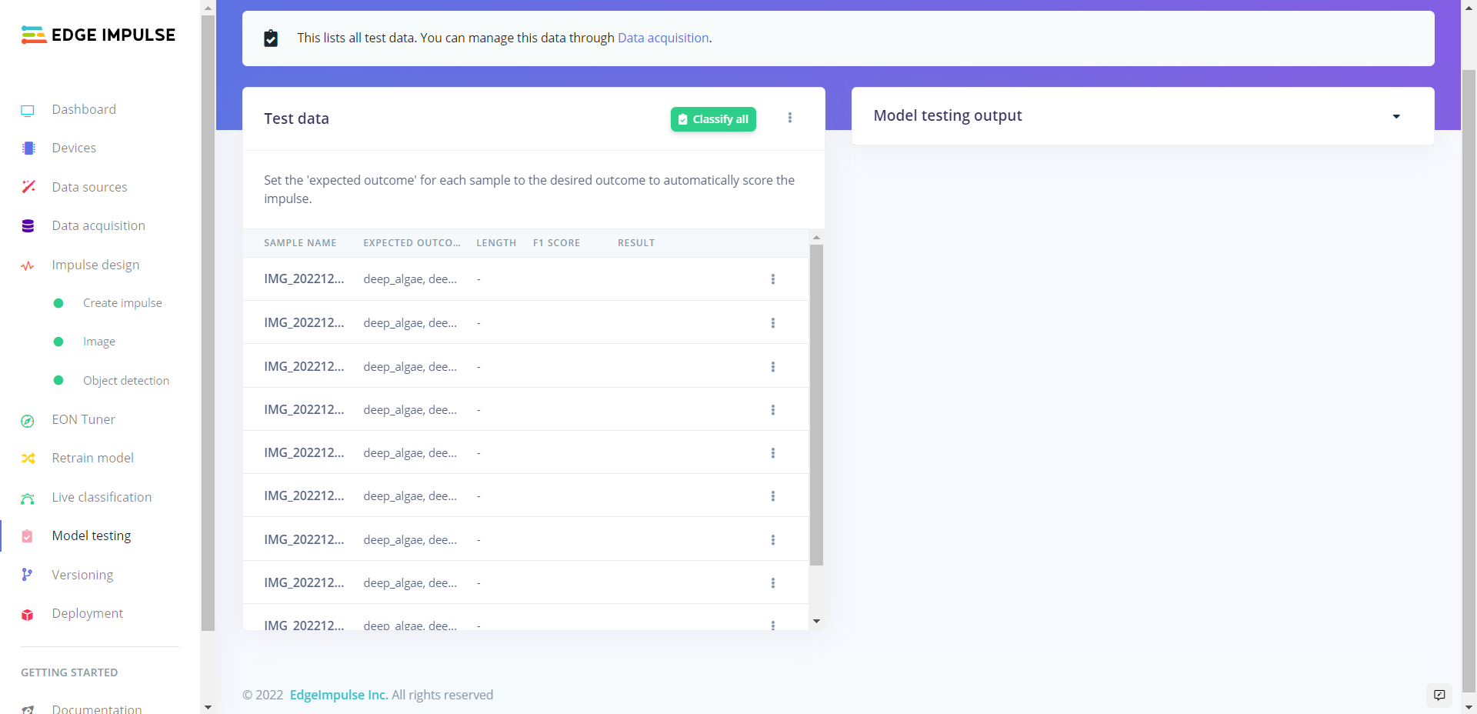
Task: Select the Model testing clipboard icon
Action: 28,536
